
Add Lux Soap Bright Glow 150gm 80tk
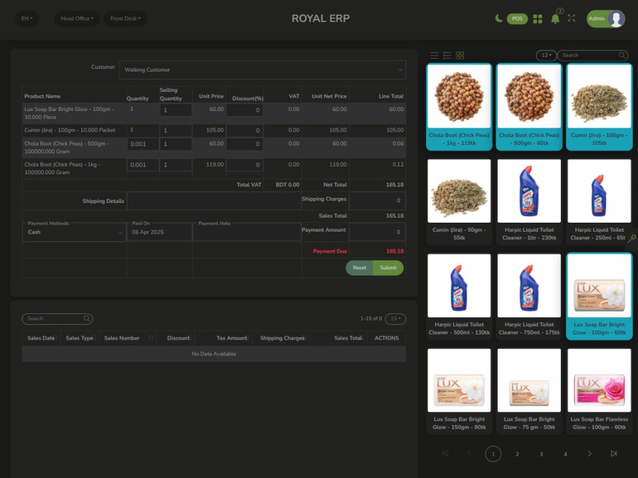click(459, 391)
